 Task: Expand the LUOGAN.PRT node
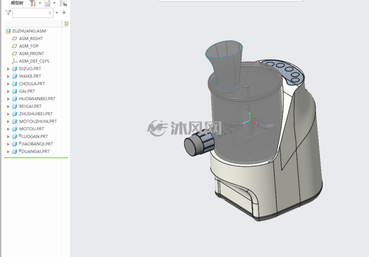point(8,137)
